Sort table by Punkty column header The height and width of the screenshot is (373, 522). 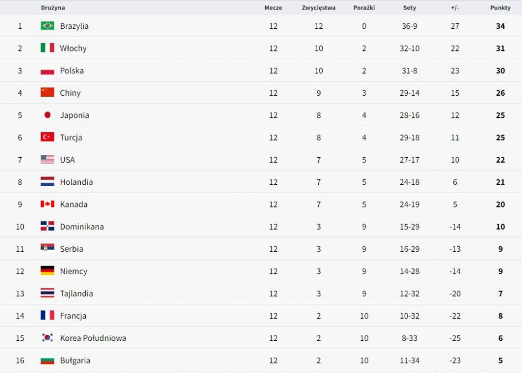click(x=500, y=8)
